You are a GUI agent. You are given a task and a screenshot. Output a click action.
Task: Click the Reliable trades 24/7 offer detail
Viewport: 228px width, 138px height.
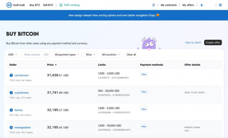(x=192, y=129)
